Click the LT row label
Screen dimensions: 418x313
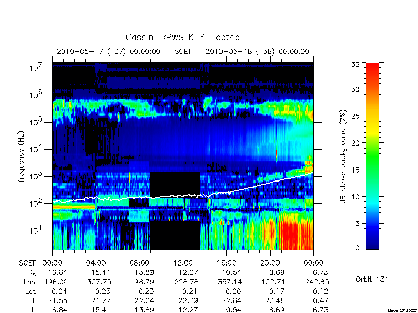pos(32,300)
